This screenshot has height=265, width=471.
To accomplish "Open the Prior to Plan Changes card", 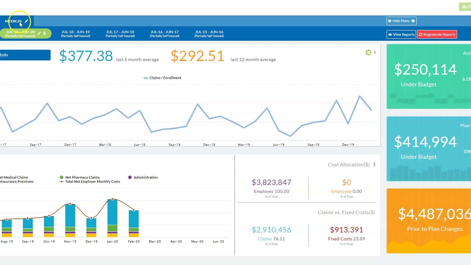I will pos(429,221).
